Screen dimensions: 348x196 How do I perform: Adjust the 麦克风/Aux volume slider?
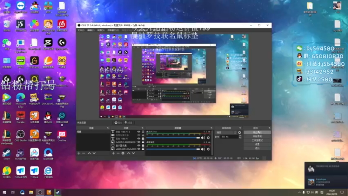pyautogui.click(x=173, y=138)
